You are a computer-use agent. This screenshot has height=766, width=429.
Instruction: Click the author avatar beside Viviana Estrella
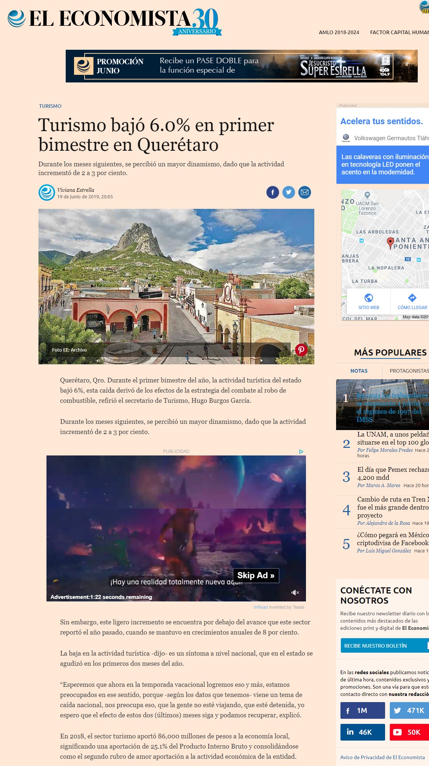coord(47,192)
